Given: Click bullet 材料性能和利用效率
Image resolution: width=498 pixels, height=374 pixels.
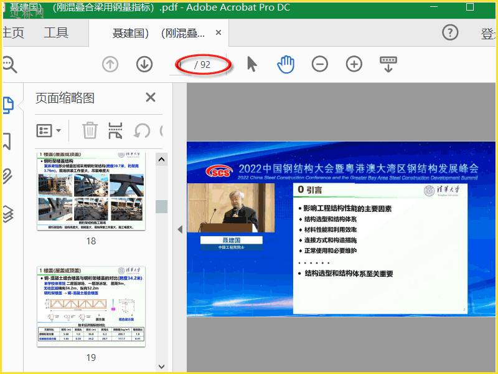Looking at the screenshot, I should coord(331,229).
